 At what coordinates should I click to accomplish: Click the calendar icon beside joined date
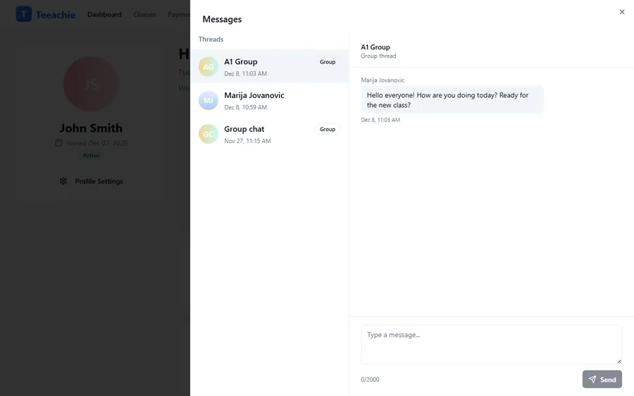coord(58,143)
